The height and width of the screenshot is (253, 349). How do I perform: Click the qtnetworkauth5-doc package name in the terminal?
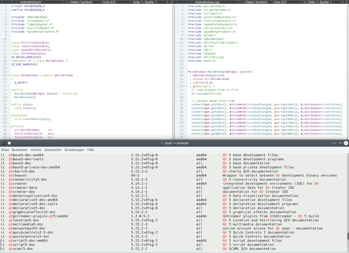click(x=27, y=228)
